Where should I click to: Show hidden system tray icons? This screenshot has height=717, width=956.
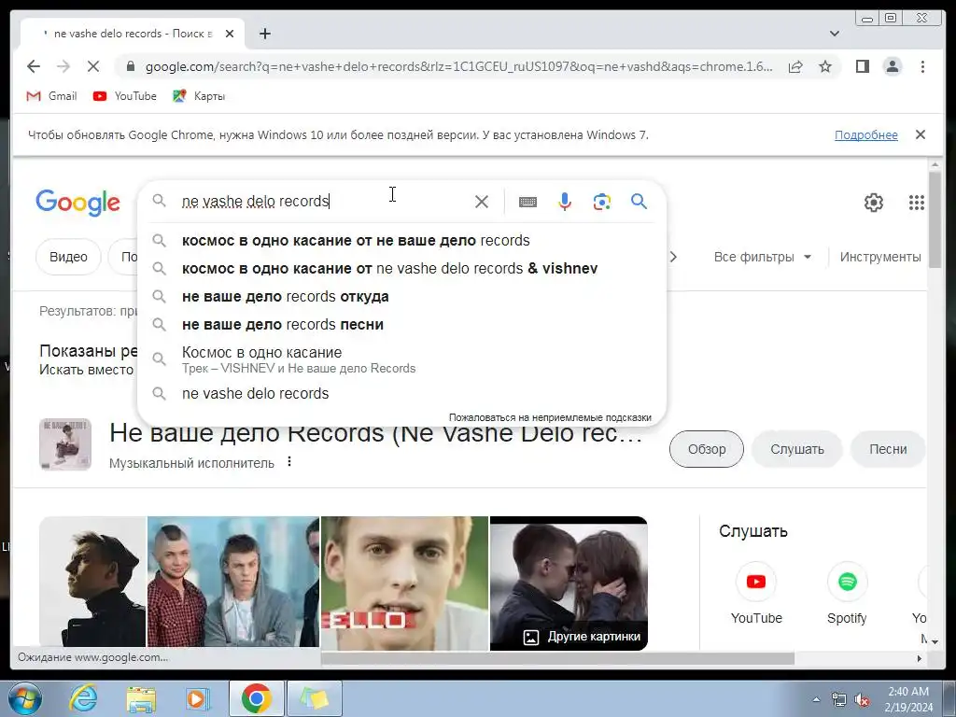click(x=816, y=700)
